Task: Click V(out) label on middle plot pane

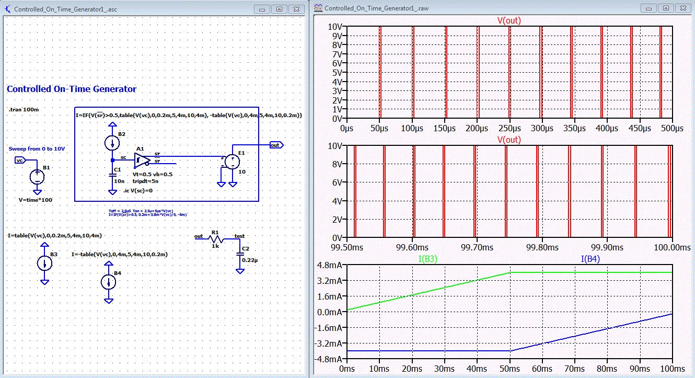Action: pyautogui.click(x=509, y=140)
